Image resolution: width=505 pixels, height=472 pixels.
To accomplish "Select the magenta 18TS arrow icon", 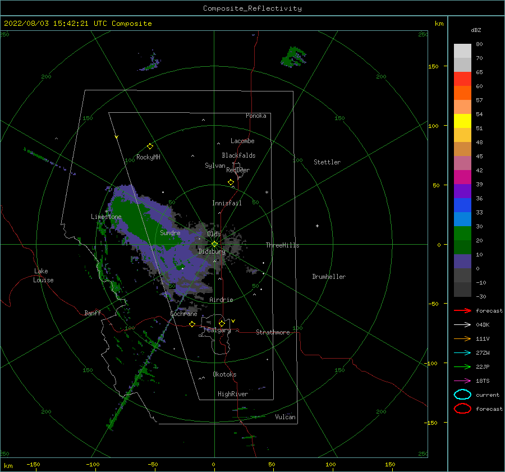I will [x=462, y=381].
